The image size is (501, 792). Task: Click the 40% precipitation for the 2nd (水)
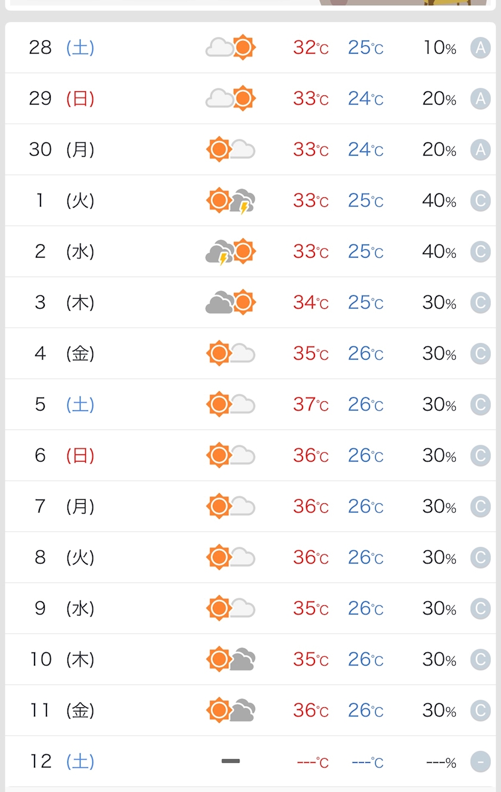(440, 252)
